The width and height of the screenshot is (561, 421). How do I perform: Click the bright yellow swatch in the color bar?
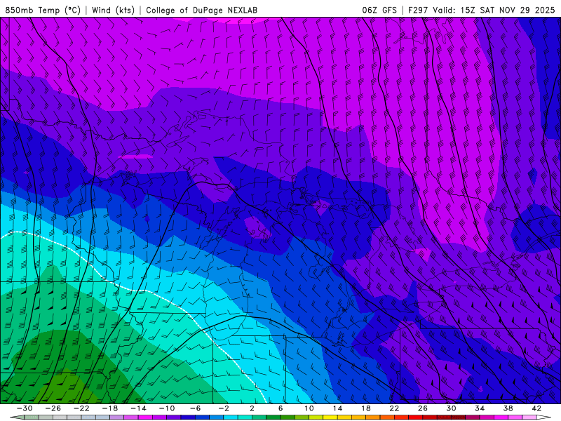click(x=330, y=417)
